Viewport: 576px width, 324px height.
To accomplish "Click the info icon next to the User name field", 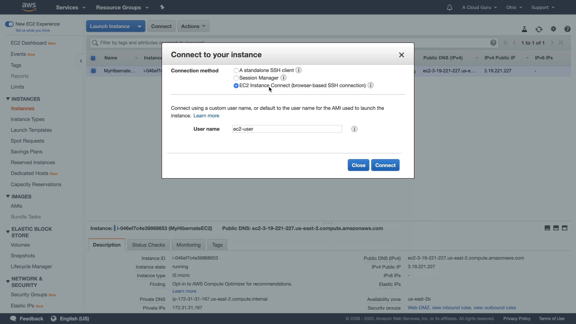I will [354, 129].
